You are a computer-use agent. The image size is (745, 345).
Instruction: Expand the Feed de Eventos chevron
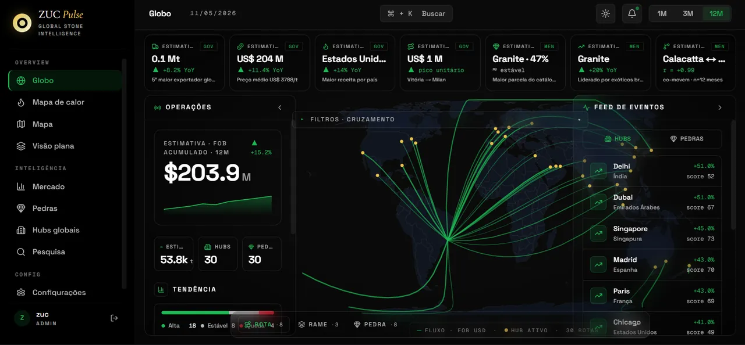click(x=720, y=107)
